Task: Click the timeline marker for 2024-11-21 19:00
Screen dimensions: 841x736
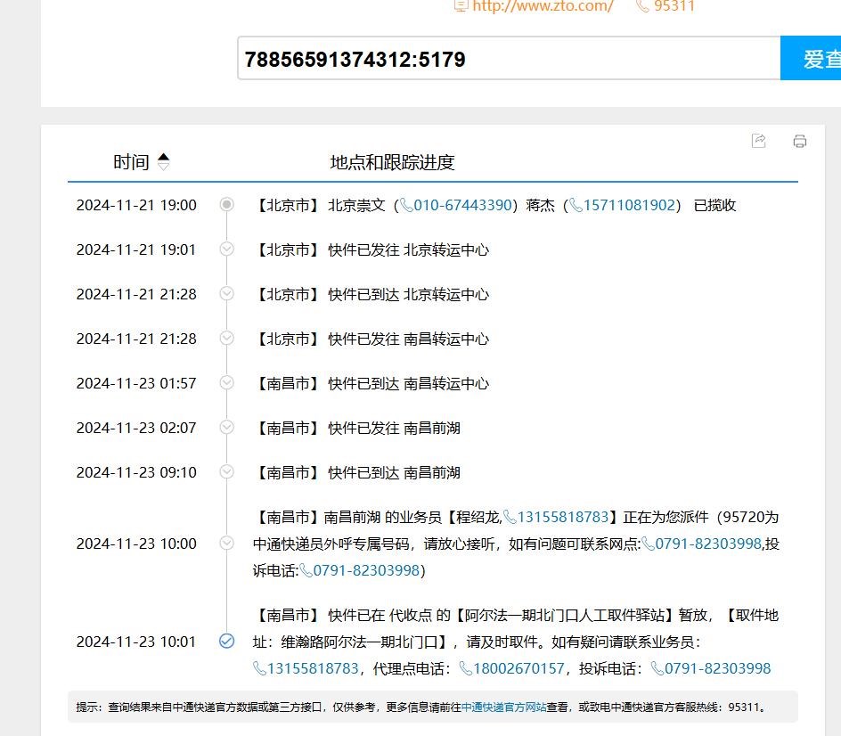Action: pos(227,204)
